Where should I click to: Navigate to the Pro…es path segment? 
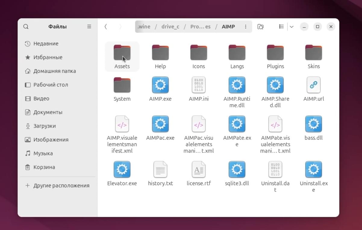pyautogui.click(x=200, y=26)
